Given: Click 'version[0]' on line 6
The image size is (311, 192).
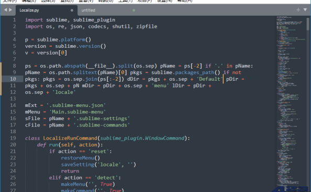Looking at the screenshot, I should tap(52, 52).
